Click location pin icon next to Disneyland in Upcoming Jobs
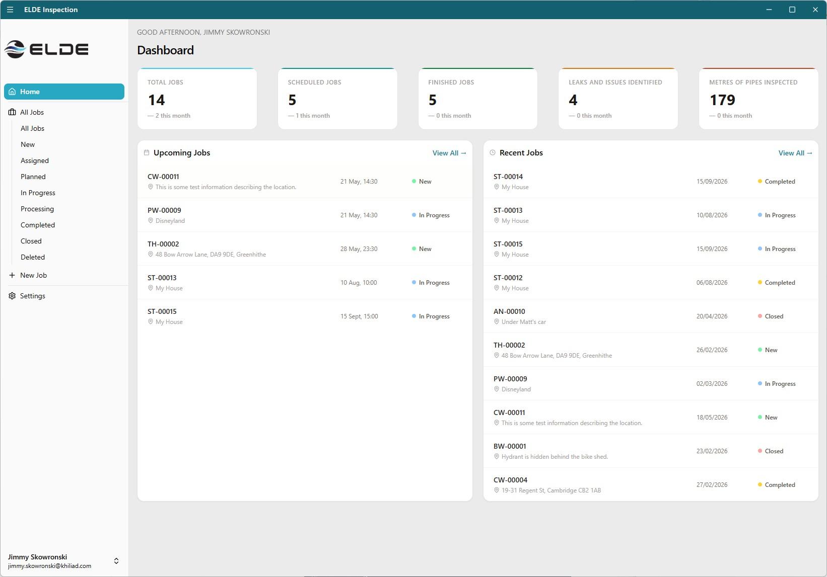This screenshot has height=577, width=827. click(150, 221)
